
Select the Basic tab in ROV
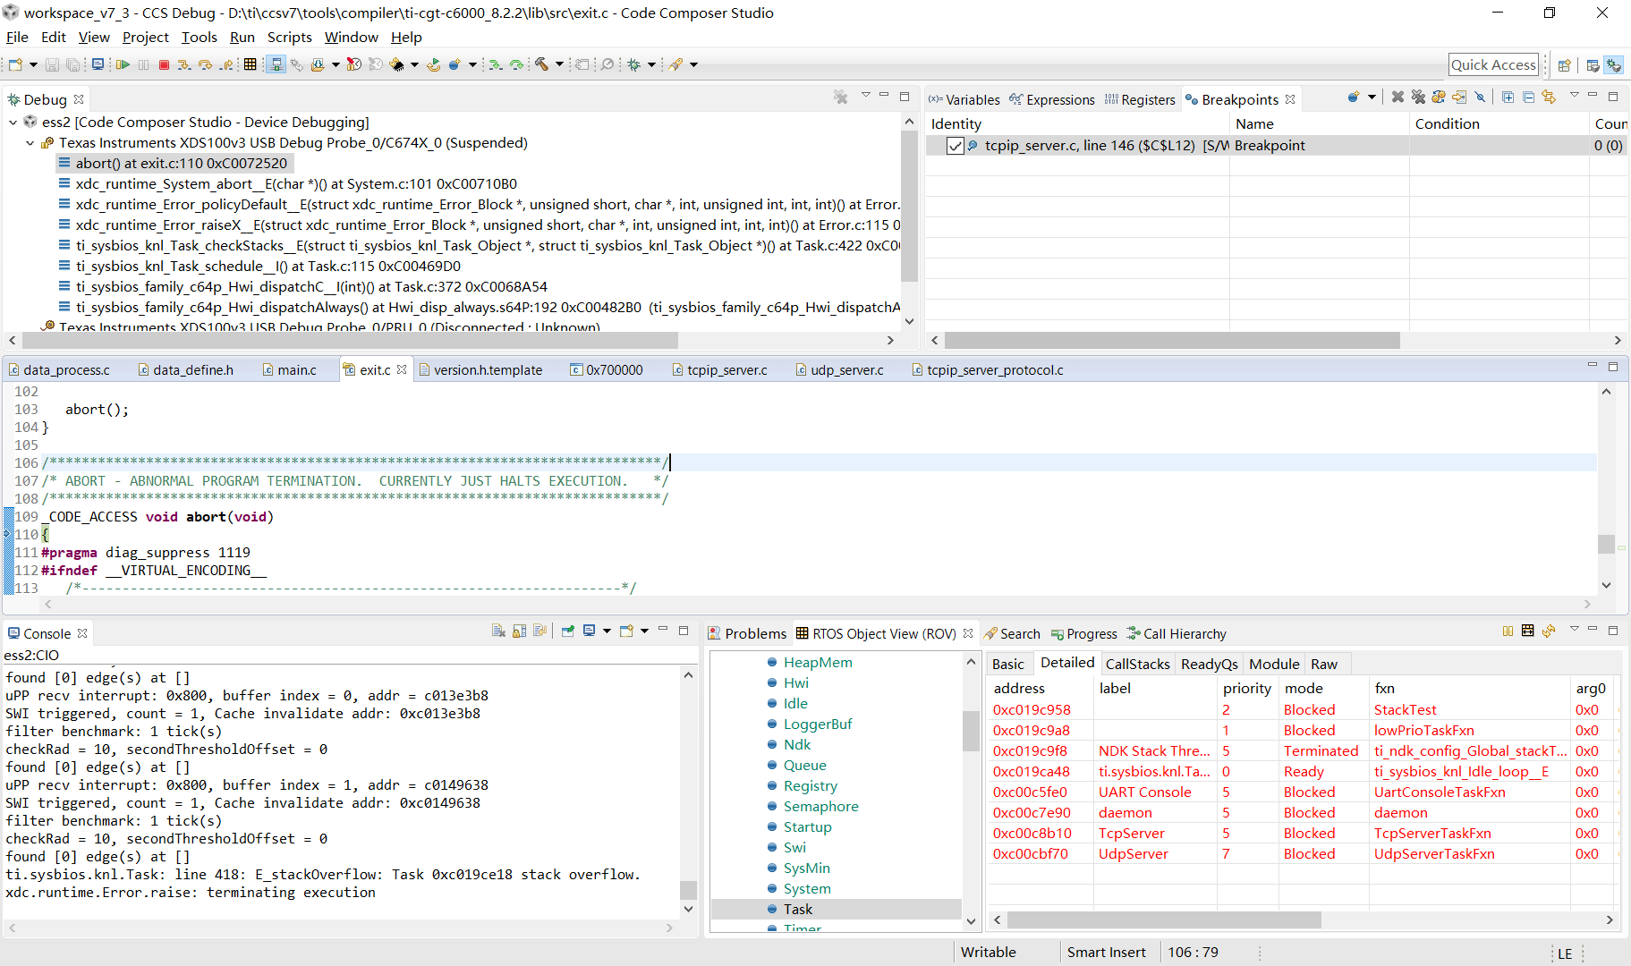pyautogui.click(x=1007, y=664)
